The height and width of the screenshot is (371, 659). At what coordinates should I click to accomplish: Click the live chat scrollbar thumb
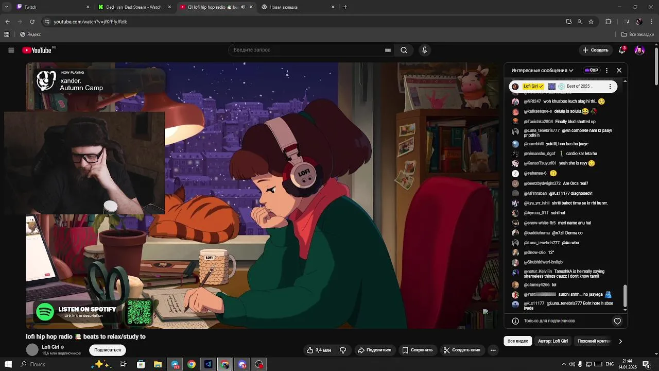pos(625,296)
